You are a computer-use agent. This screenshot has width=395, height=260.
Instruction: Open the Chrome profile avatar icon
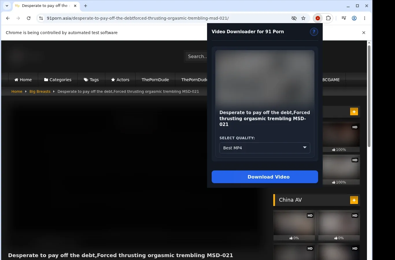pos(354,18)
